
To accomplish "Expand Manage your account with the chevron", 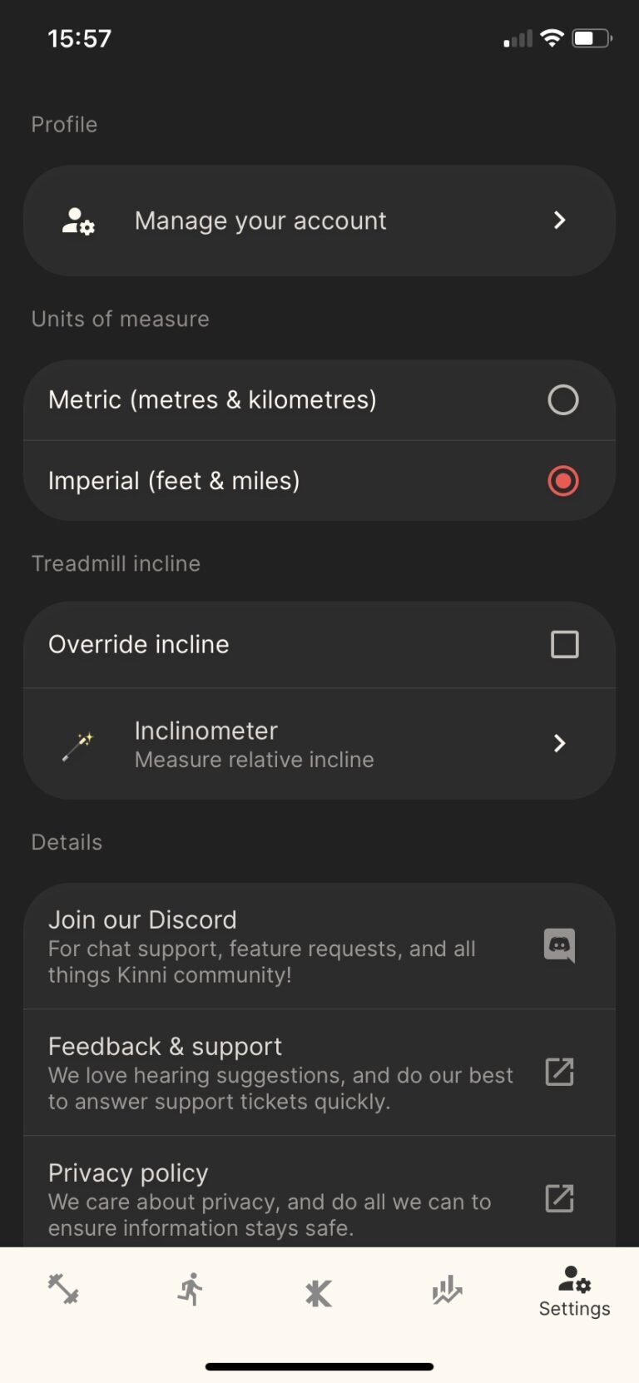I will coord(560,221).
